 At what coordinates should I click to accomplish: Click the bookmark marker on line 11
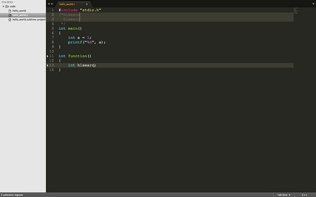pyautogui.click(x=47, y=56)
